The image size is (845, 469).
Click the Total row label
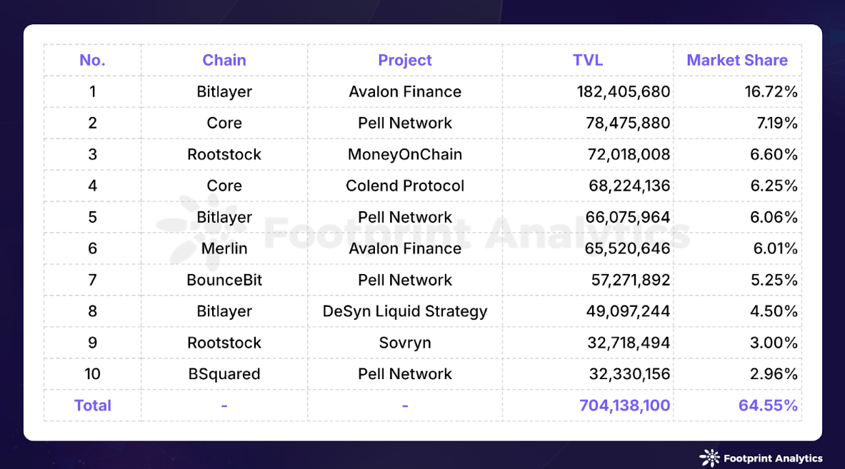tap(92, 405)
